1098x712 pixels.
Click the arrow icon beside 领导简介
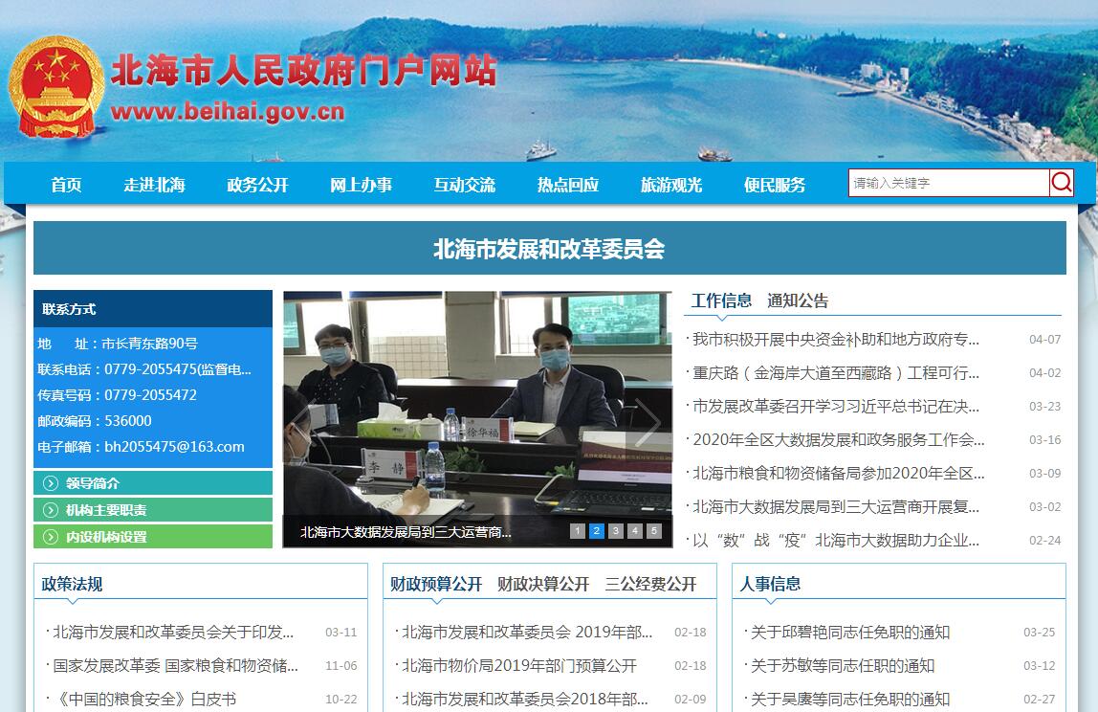(50, 483)
